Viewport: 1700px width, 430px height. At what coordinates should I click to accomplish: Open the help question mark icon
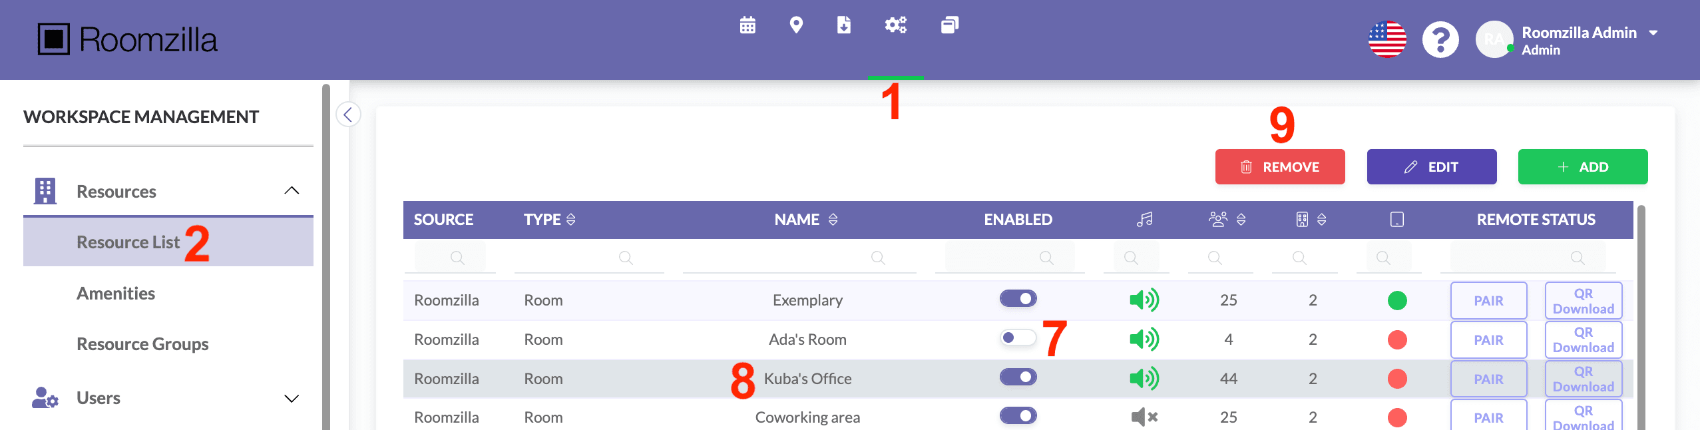(x=1440, y=40)
